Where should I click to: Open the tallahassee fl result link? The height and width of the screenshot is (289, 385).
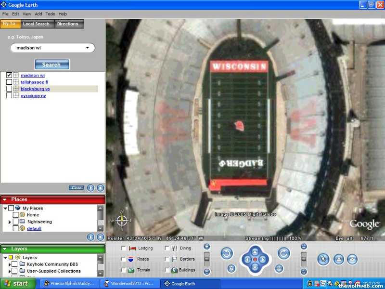tap(34, 82)
